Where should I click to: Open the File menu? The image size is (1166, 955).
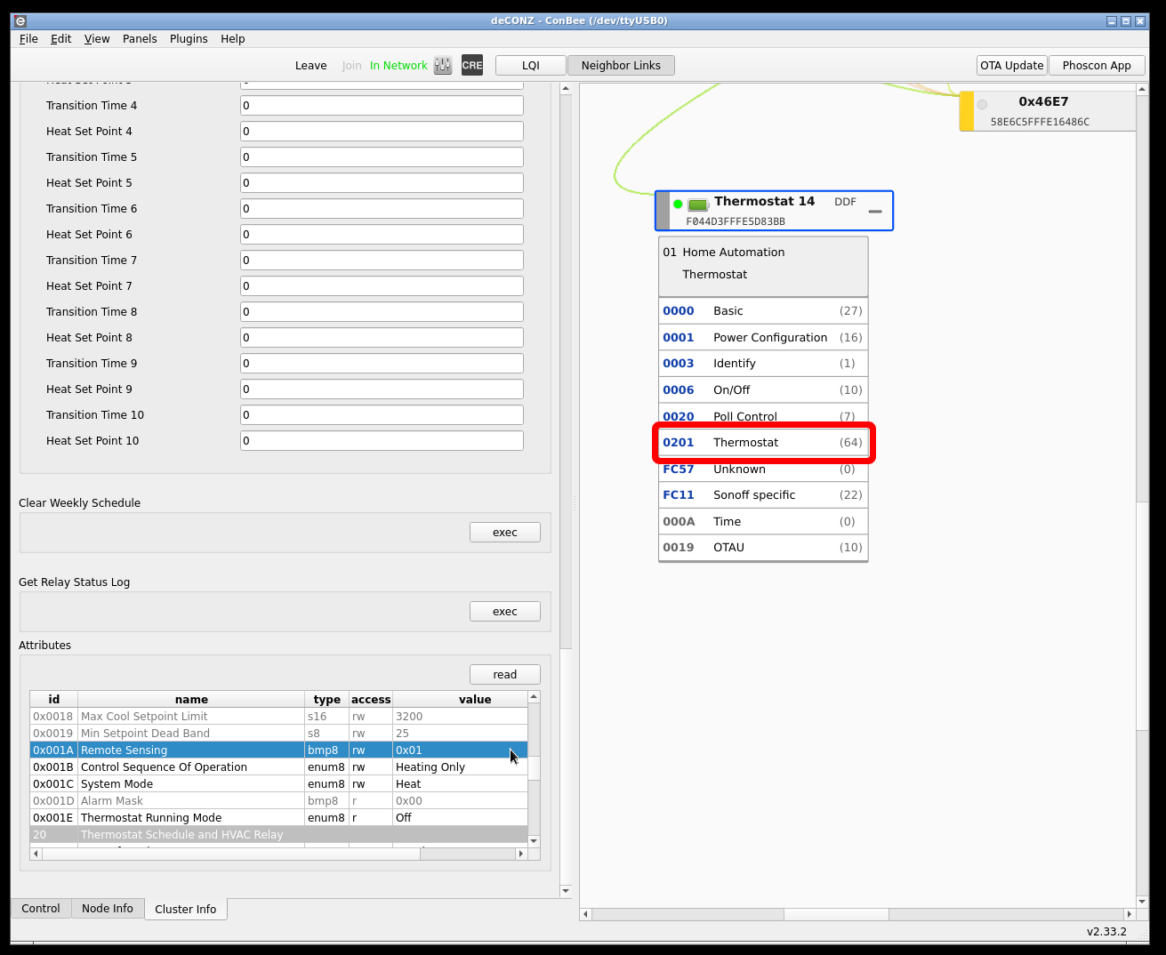[28, 39]
